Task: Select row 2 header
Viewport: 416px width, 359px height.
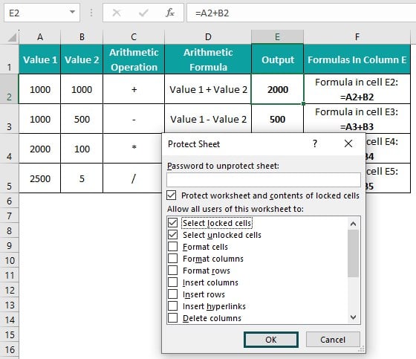Action: 9,89
